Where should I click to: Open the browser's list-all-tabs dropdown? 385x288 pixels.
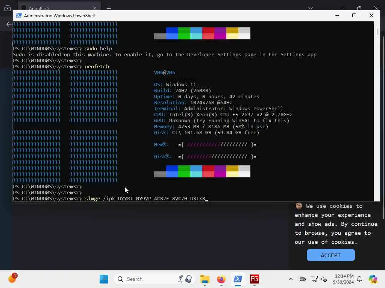tap(310, 8)
